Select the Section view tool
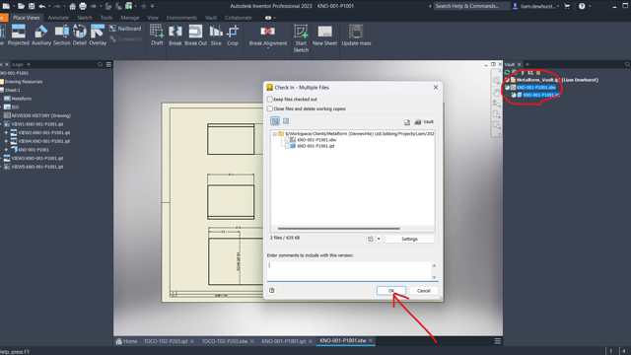This screenshot has height=355, width=631. (61, 35)
